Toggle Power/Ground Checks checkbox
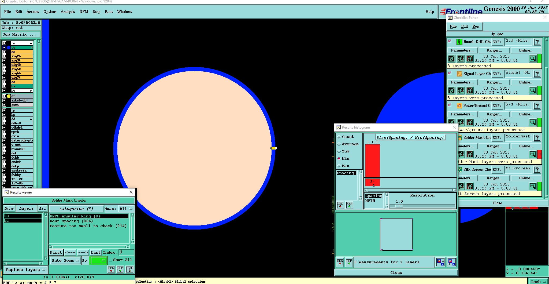The height and width of the screenshot is (284, 549). pos(450,105)
